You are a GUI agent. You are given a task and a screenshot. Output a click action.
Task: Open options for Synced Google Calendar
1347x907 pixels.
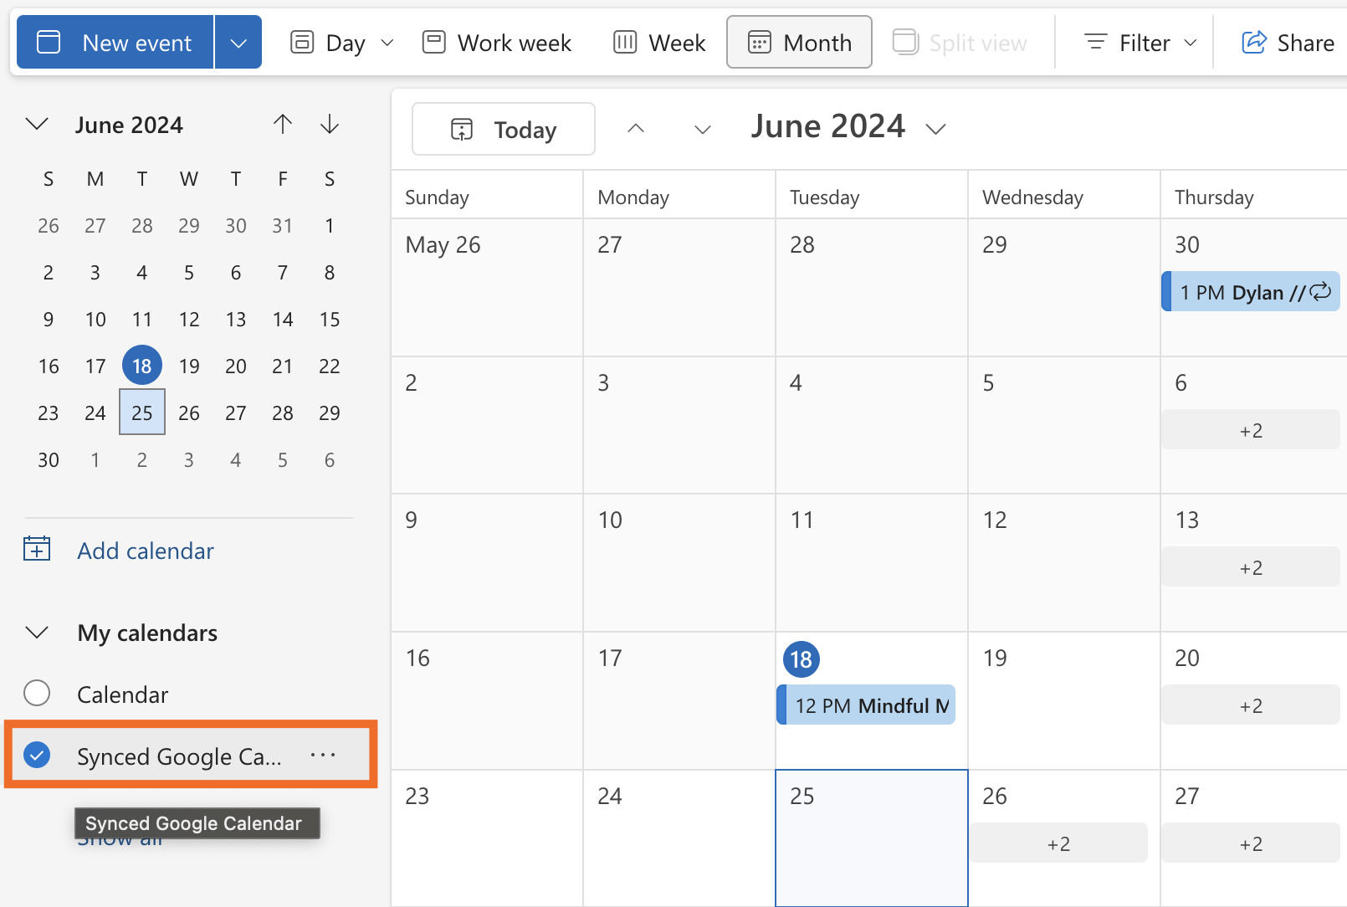coord(323,754)
